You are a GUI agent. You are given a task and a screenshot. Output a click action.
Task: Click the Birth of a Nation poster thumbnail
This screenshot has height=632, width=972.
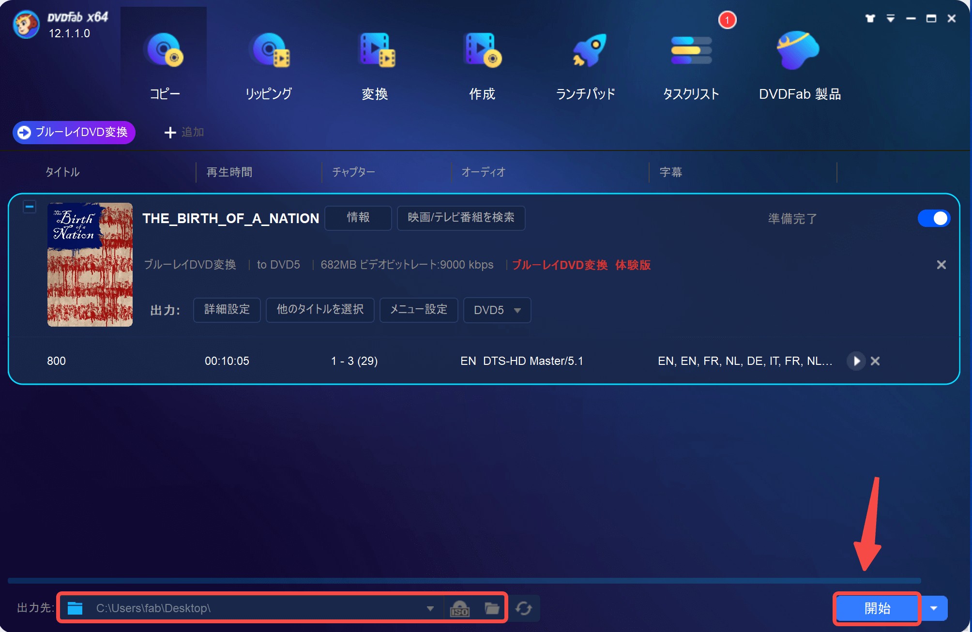[90, 264]
